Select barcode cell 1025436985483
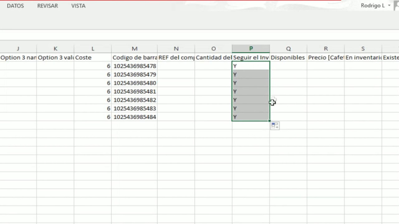Screen dimensions: 399x224 coord(134,108)
